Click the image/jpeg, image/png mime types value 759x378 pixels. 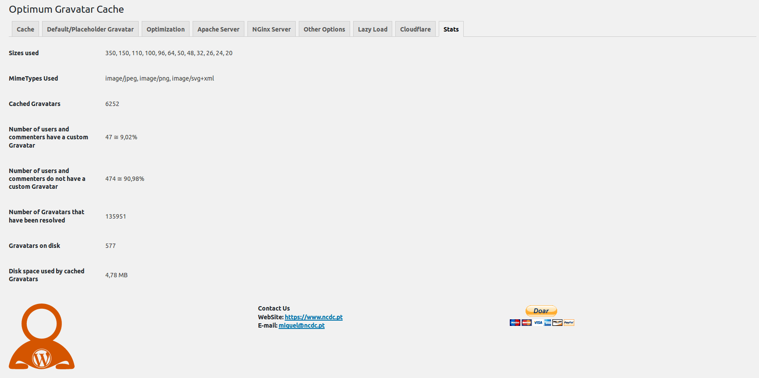pos(160,78)
